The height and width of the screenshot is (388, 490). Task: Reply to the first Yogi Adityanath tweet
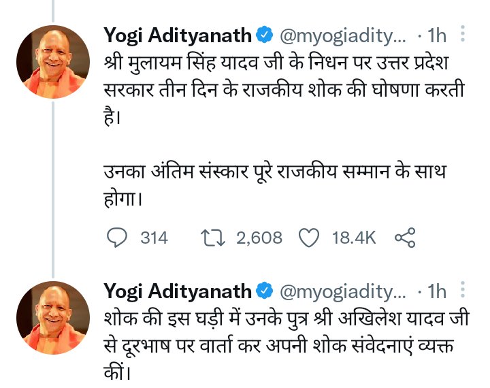click(118, 237)
